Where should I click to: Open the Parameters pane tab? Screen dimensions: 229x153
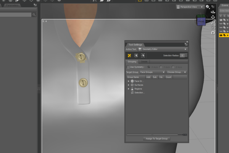point(12,5)
